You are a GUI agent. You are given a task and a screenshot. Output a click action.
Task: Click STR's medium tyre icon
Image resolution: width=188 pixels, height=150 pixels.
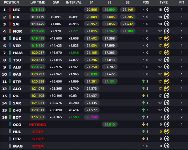[167, 81]
